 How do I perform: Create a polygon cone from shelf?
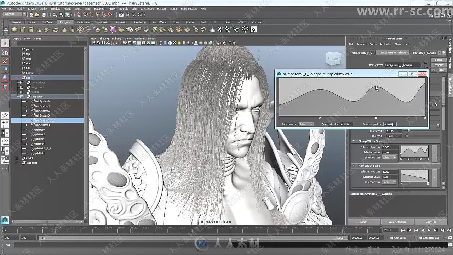coord(39,29)
